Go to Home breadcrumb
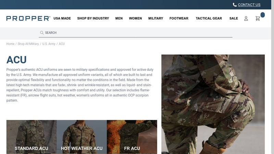Viewport: 274px width, 154px height. point(10,44)
